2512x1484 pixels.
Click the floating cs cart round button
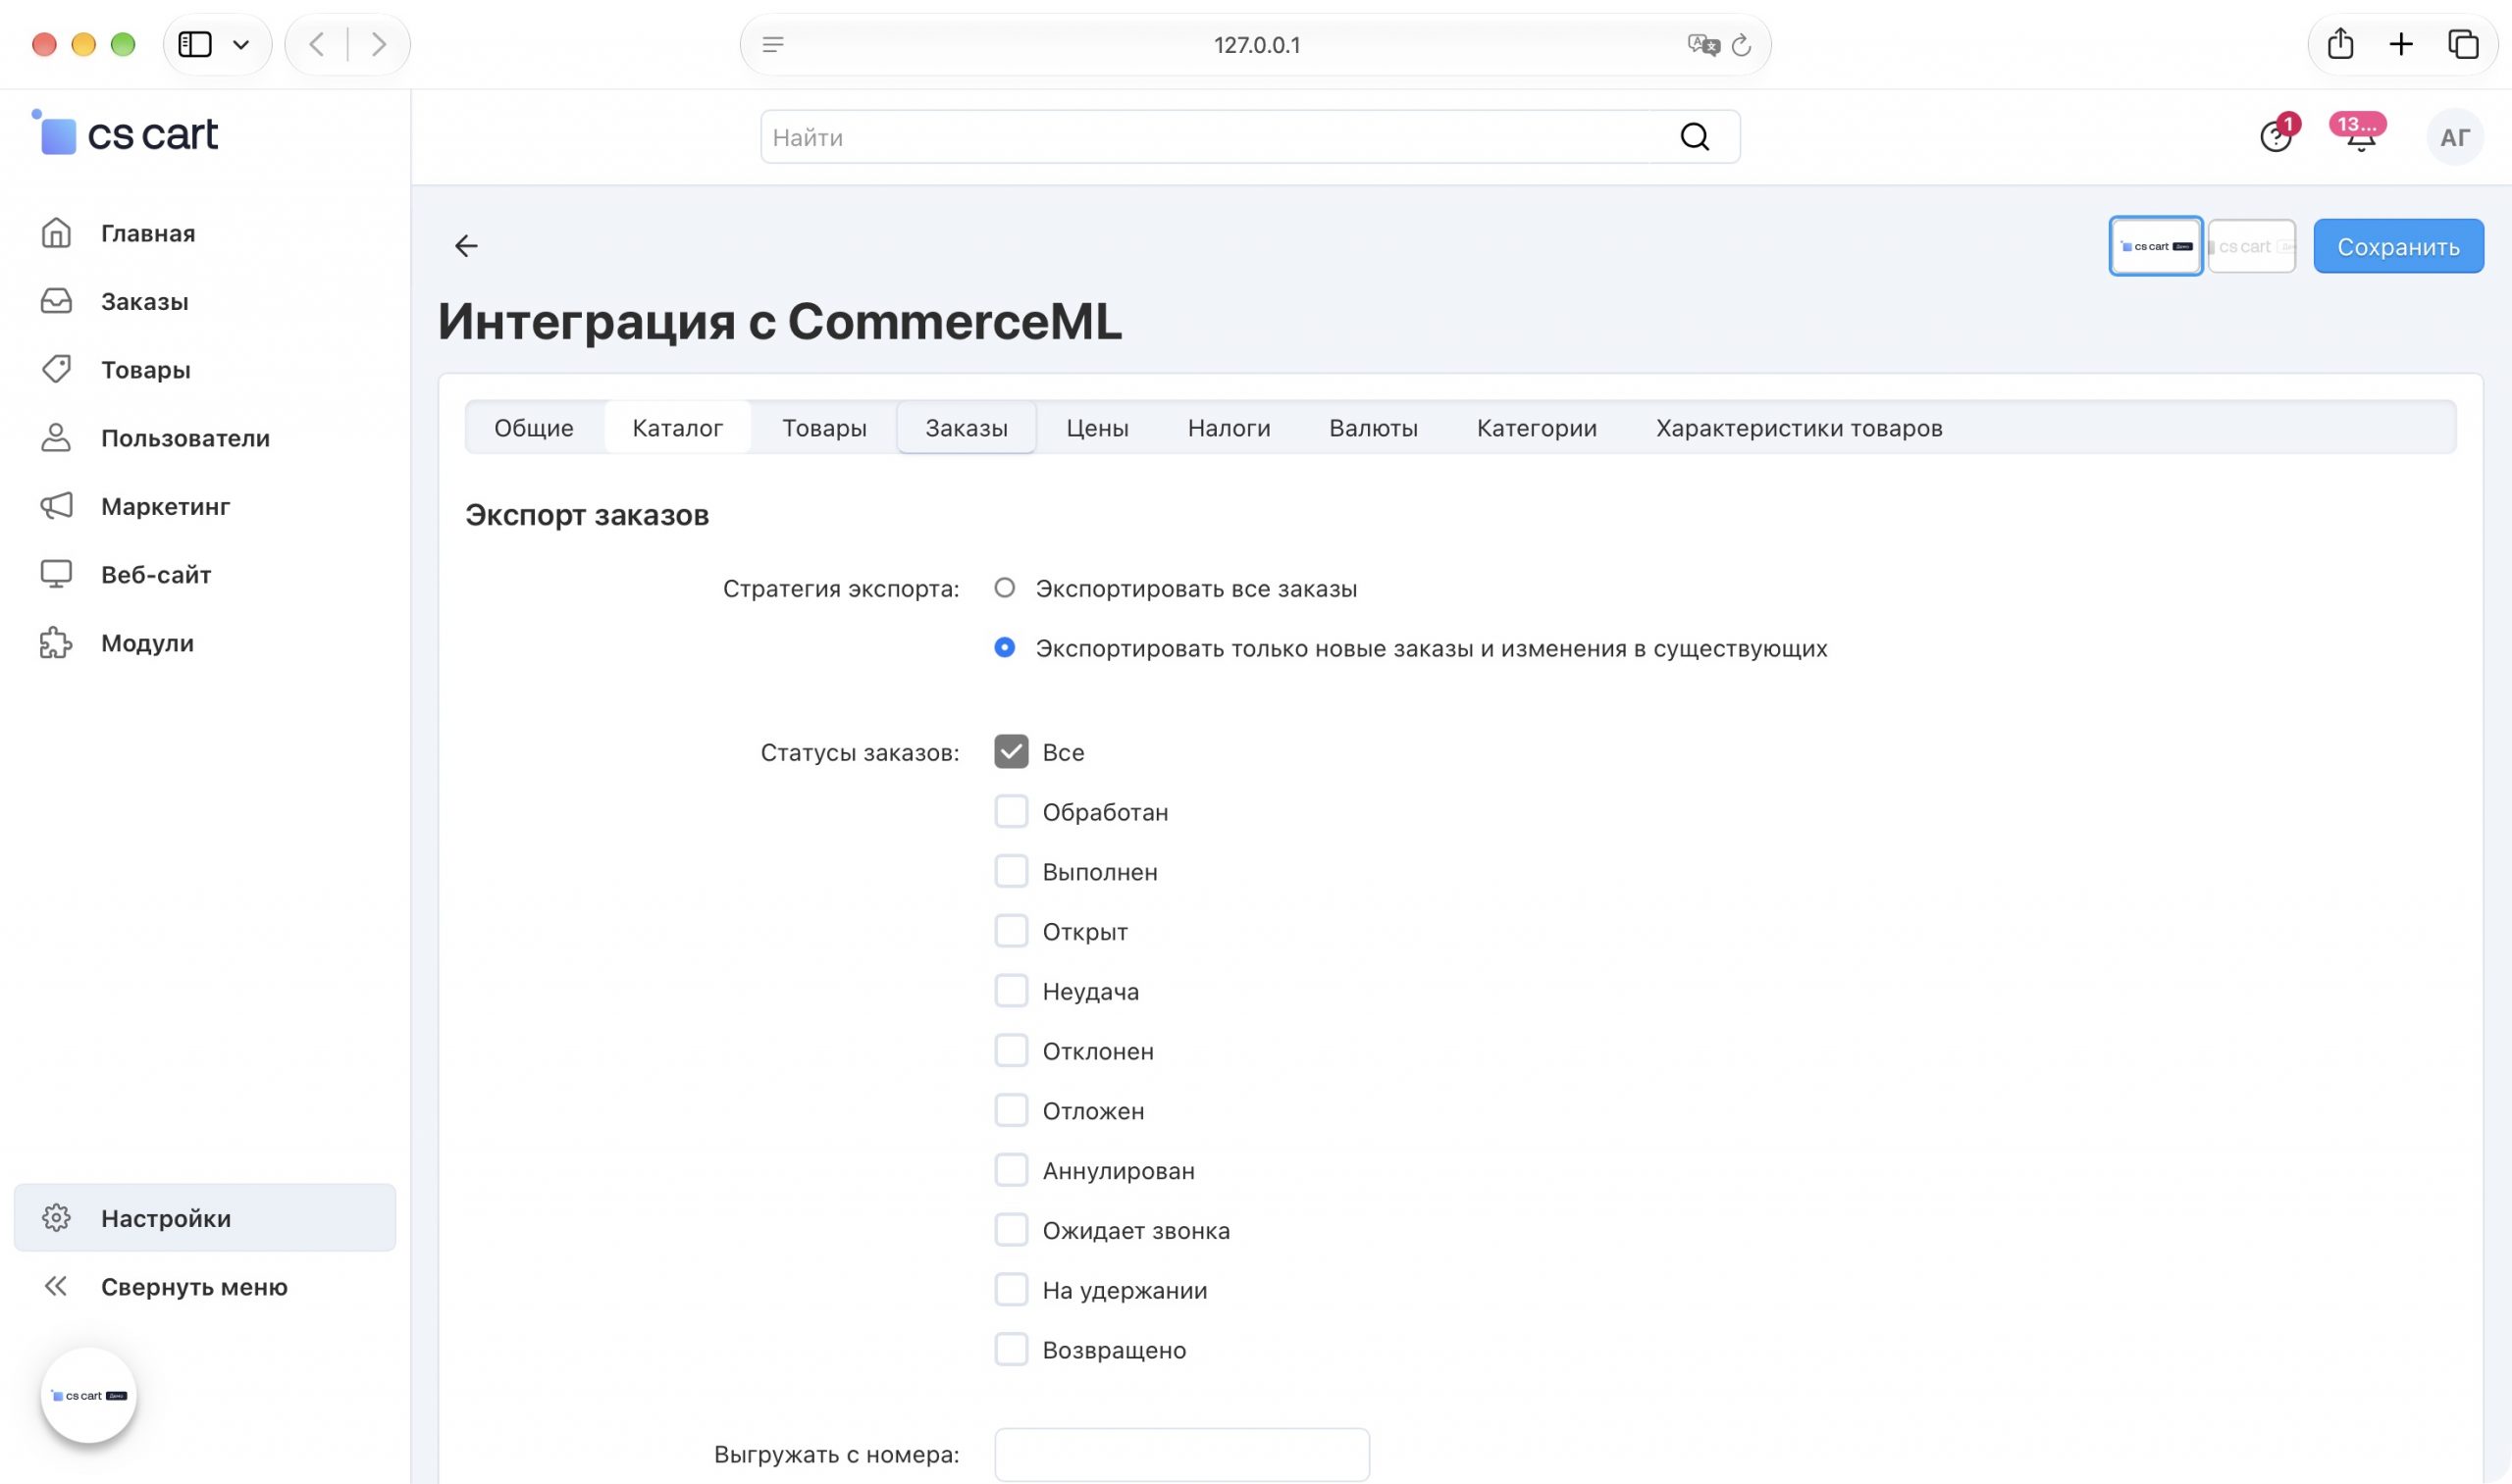[x=89, y=1395]
